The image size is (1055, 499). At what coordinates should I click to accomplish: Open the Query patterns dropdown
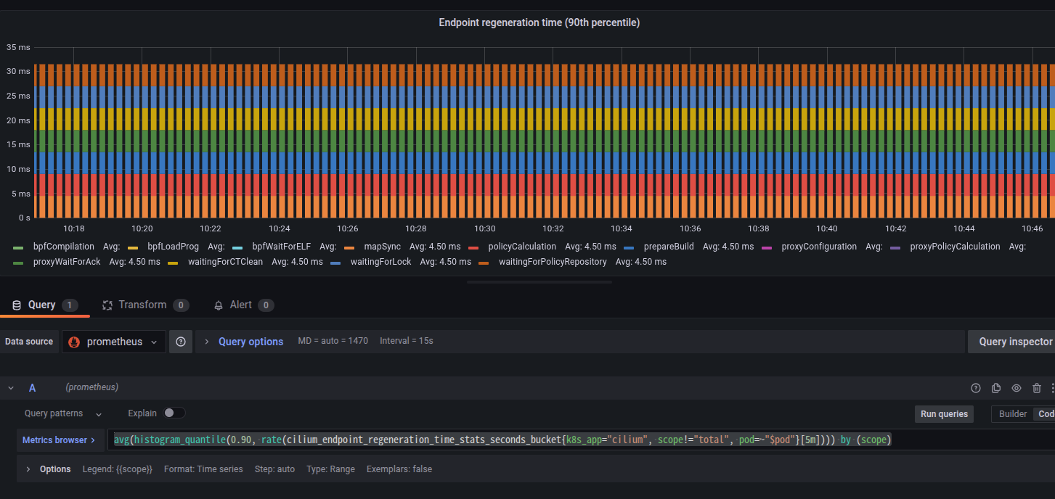[x=64, y=413]
